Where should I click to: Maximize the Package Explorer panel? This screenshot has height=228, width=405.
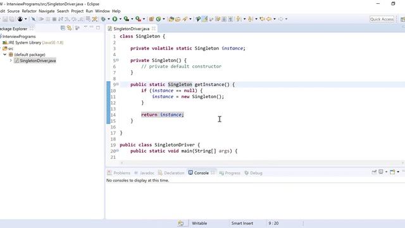coord(98,28)
